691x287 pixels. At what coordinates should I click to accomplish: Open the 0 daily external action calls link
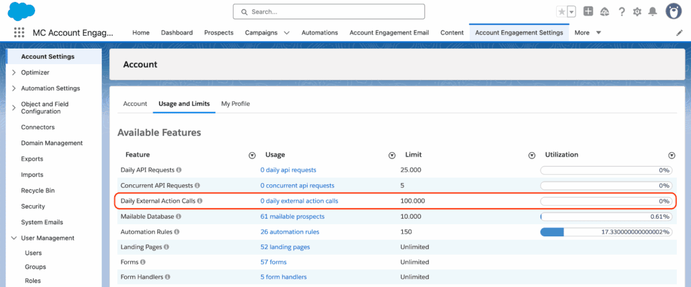click(299, 201)
